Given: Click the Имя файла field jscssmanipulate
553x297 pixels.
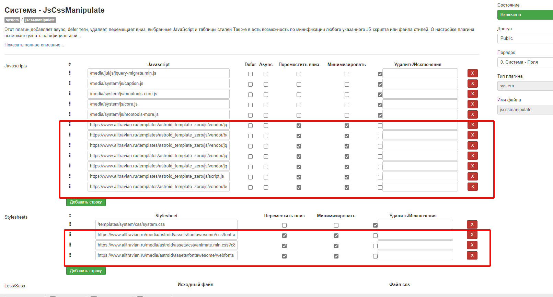Looking at the screenshot, I should (525, 110).
